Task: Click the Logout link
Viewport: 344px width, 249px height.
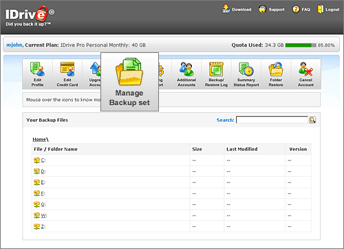Action: point(332,10)
